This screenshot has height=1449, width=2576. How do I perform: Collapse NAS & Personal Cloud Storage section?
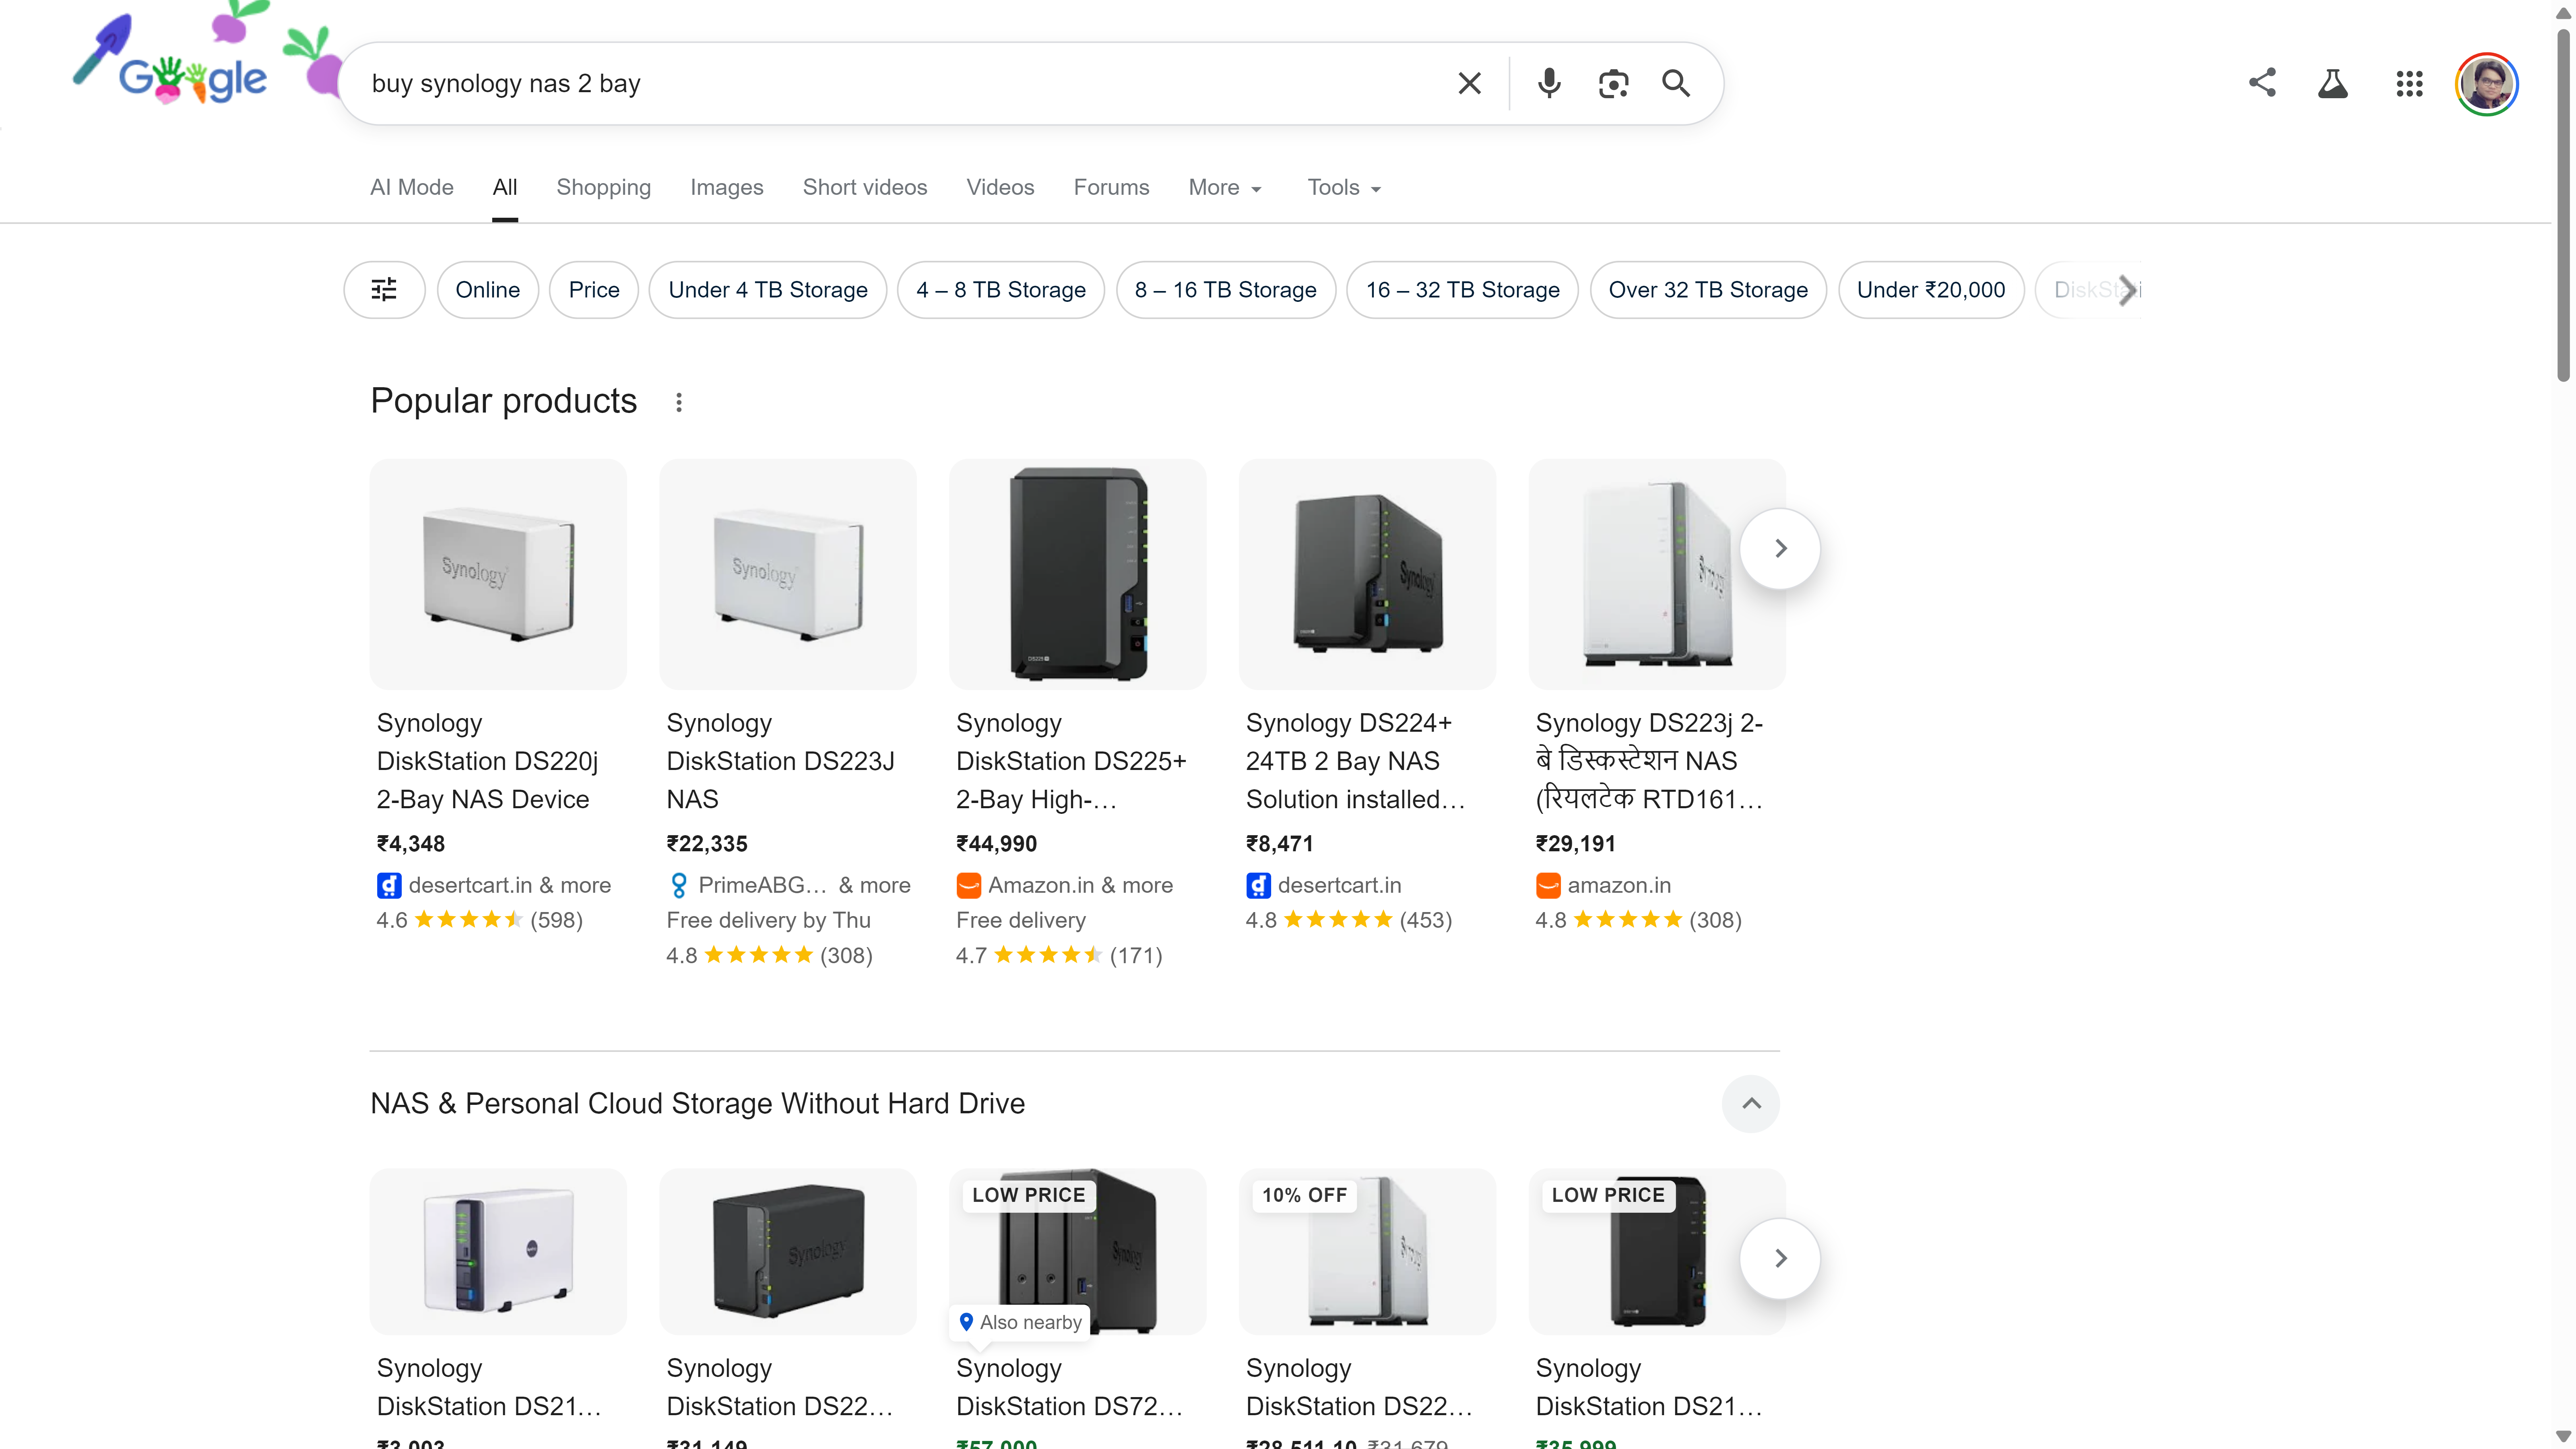[1751, 1104]
